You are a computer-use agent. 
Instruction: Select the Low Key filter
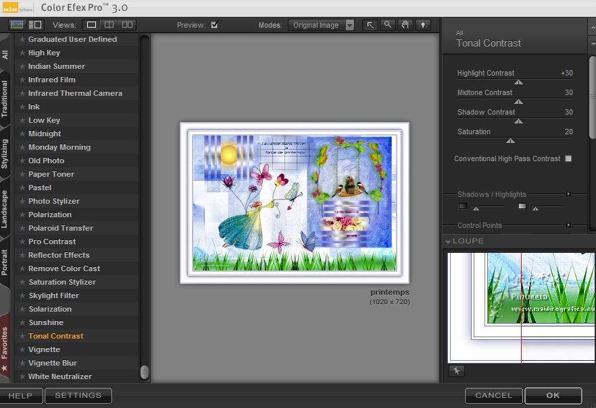click(x=77, y=120)
